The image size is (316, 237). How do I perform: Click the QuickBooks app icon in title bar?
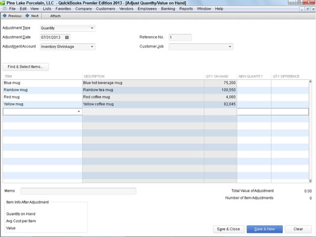2,3
